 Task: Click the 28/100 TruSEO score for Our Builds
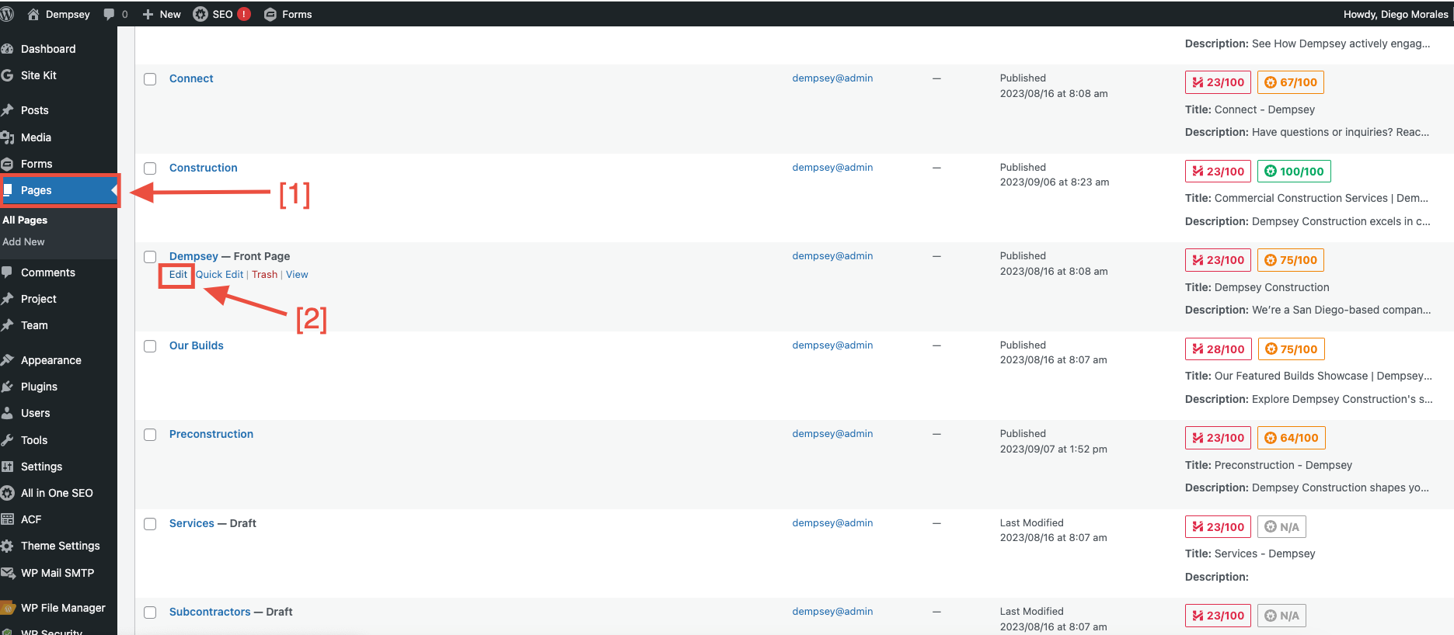click(1219, 349)
